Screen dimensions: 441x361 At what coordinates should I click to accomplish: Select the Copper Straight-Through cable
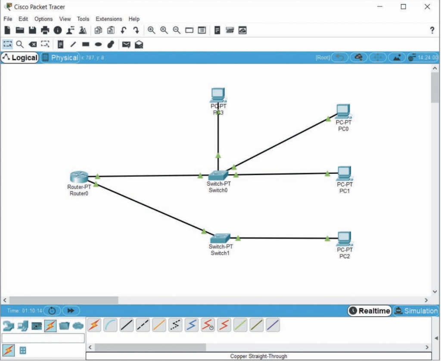(127, 325)
